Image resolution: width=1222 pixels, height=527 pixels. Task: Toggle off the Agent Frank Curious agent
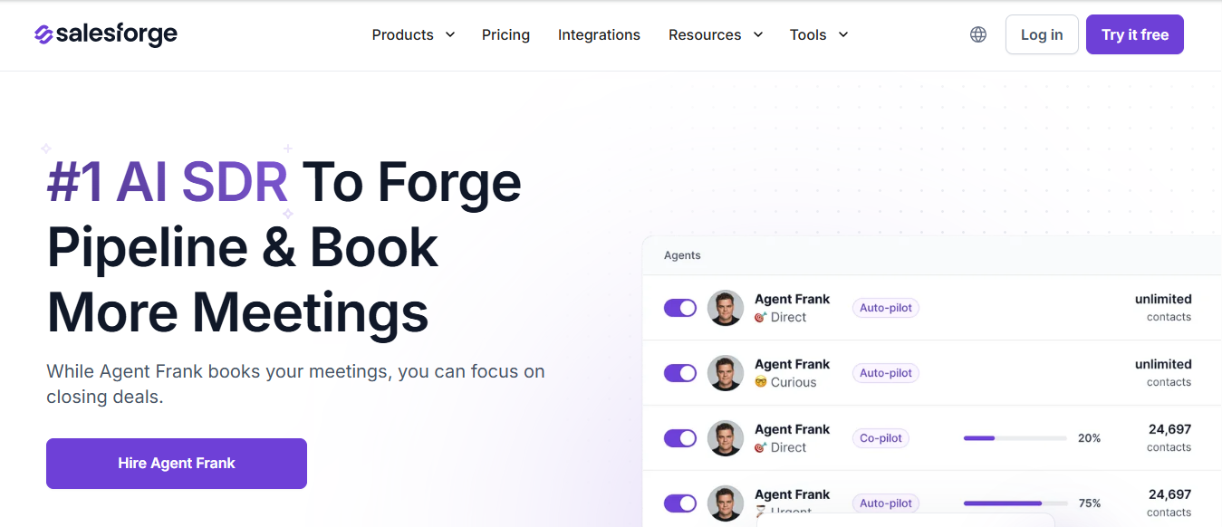tap(680, 373)
